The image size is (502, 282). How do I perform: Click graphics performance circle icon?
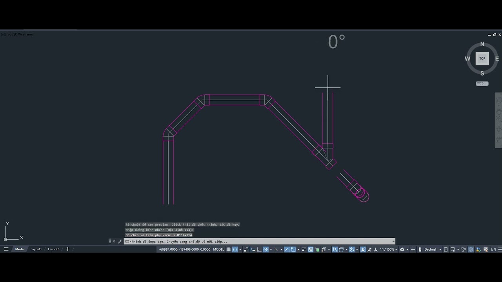(471, 249)
